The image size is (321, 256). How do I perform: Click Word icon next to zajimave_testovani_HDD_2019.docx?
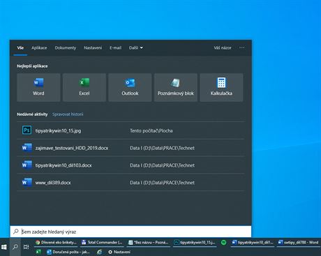click(27, 148)
